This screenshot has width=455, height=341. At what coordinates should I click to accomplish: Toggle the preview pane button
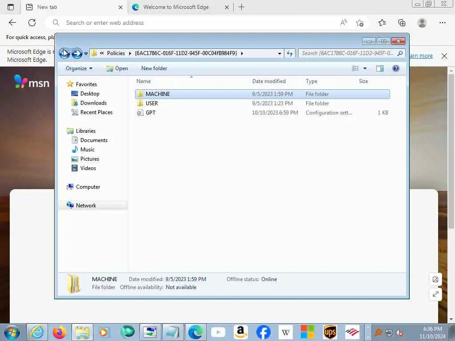380,68
